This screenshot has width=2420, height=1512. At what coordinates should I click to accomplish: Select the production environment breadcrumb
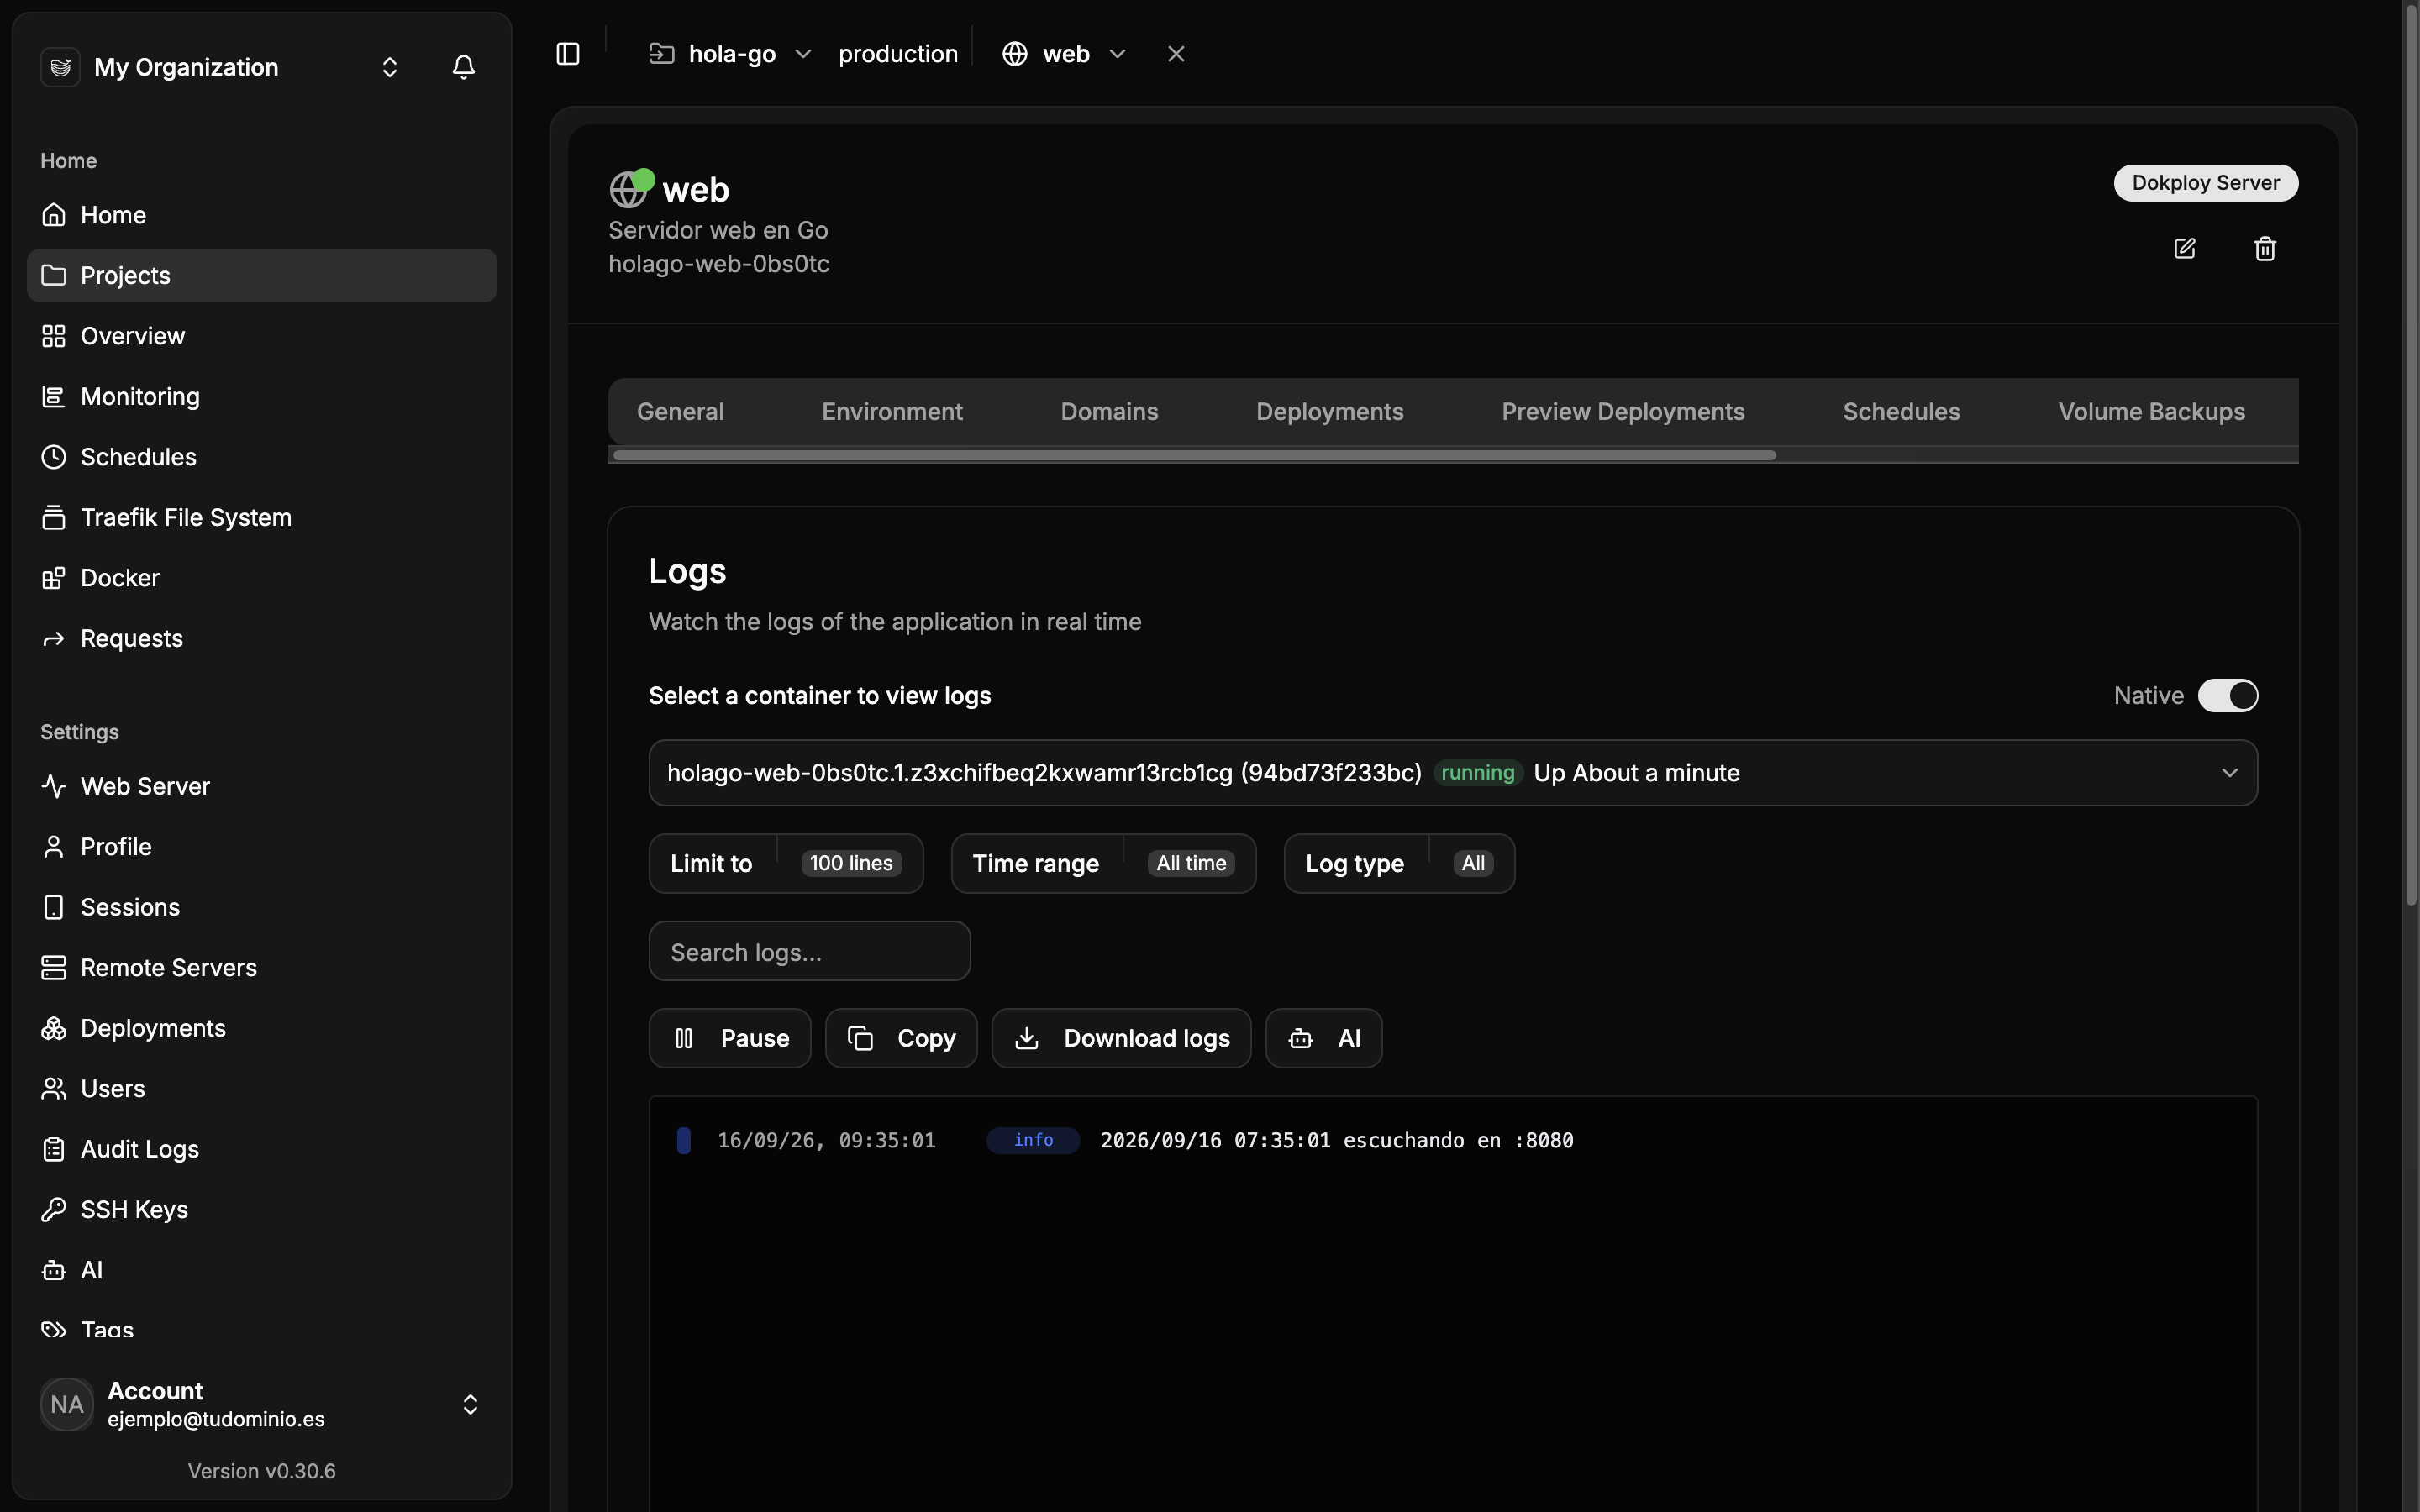click(898, 54)
